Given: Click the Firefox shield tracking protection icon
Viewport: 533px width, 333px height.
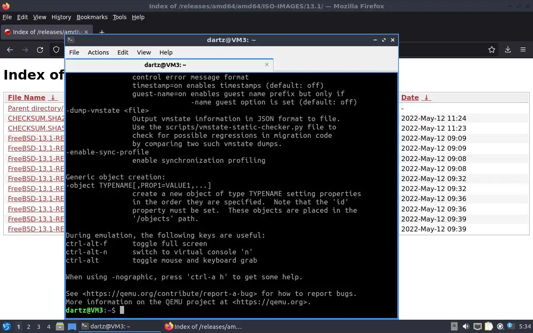Looking at the screenshot, I should point(56,50).
